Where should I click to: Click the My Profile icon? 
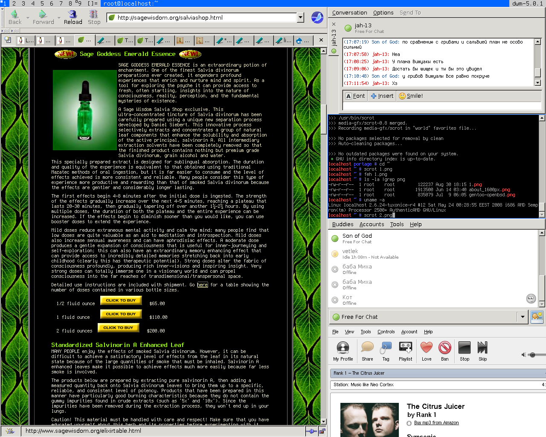coord(343,348)
